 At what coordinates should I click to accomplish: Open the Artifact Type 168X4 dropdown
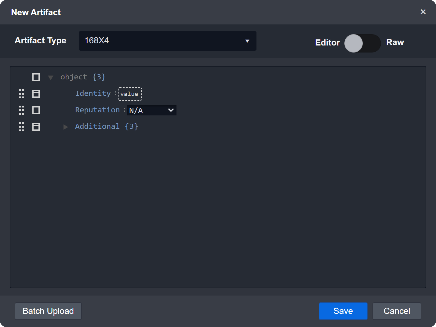167,41
